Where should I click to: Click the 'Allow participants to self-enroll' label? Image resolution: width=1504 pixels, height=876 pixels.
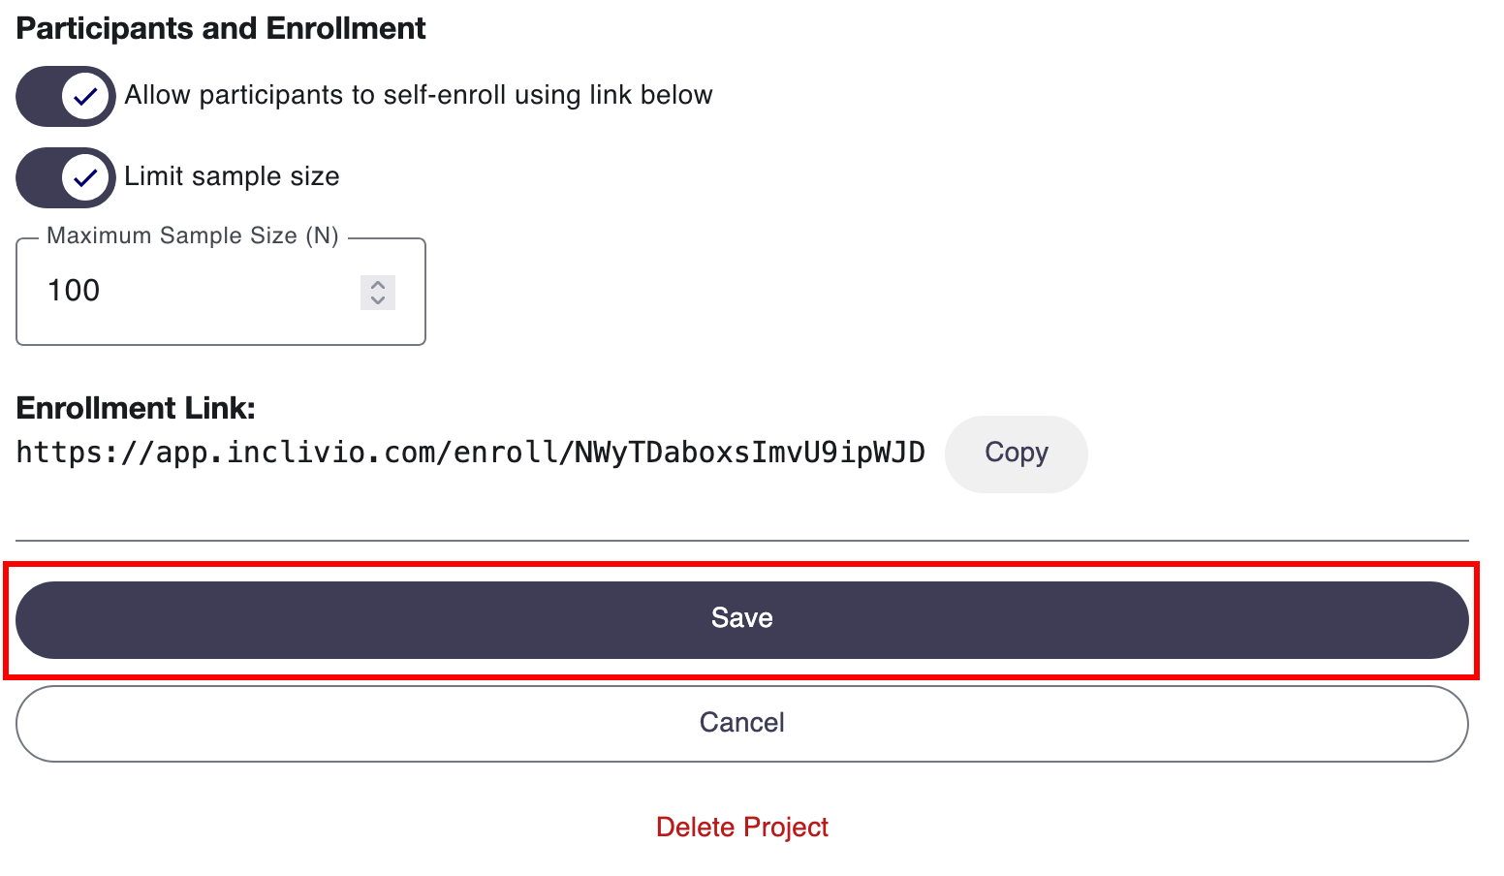click(x=419, y=95)
